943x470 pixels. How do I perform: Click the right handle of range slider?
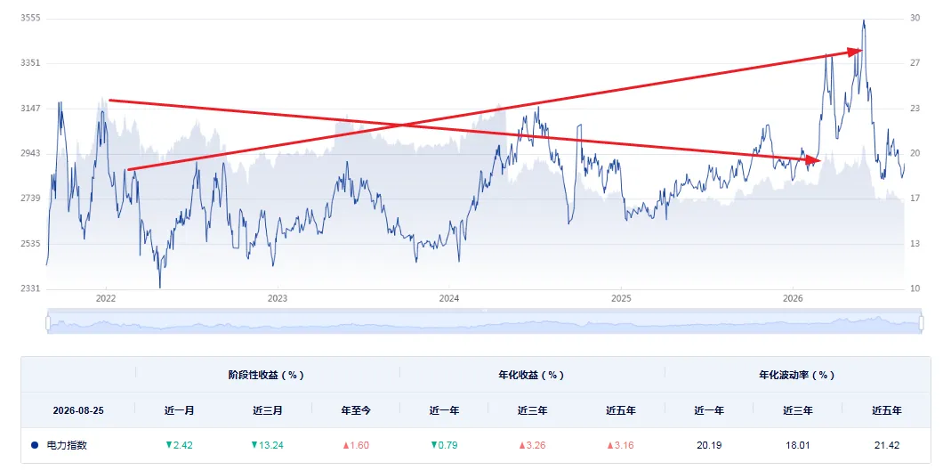click(921, 323)
